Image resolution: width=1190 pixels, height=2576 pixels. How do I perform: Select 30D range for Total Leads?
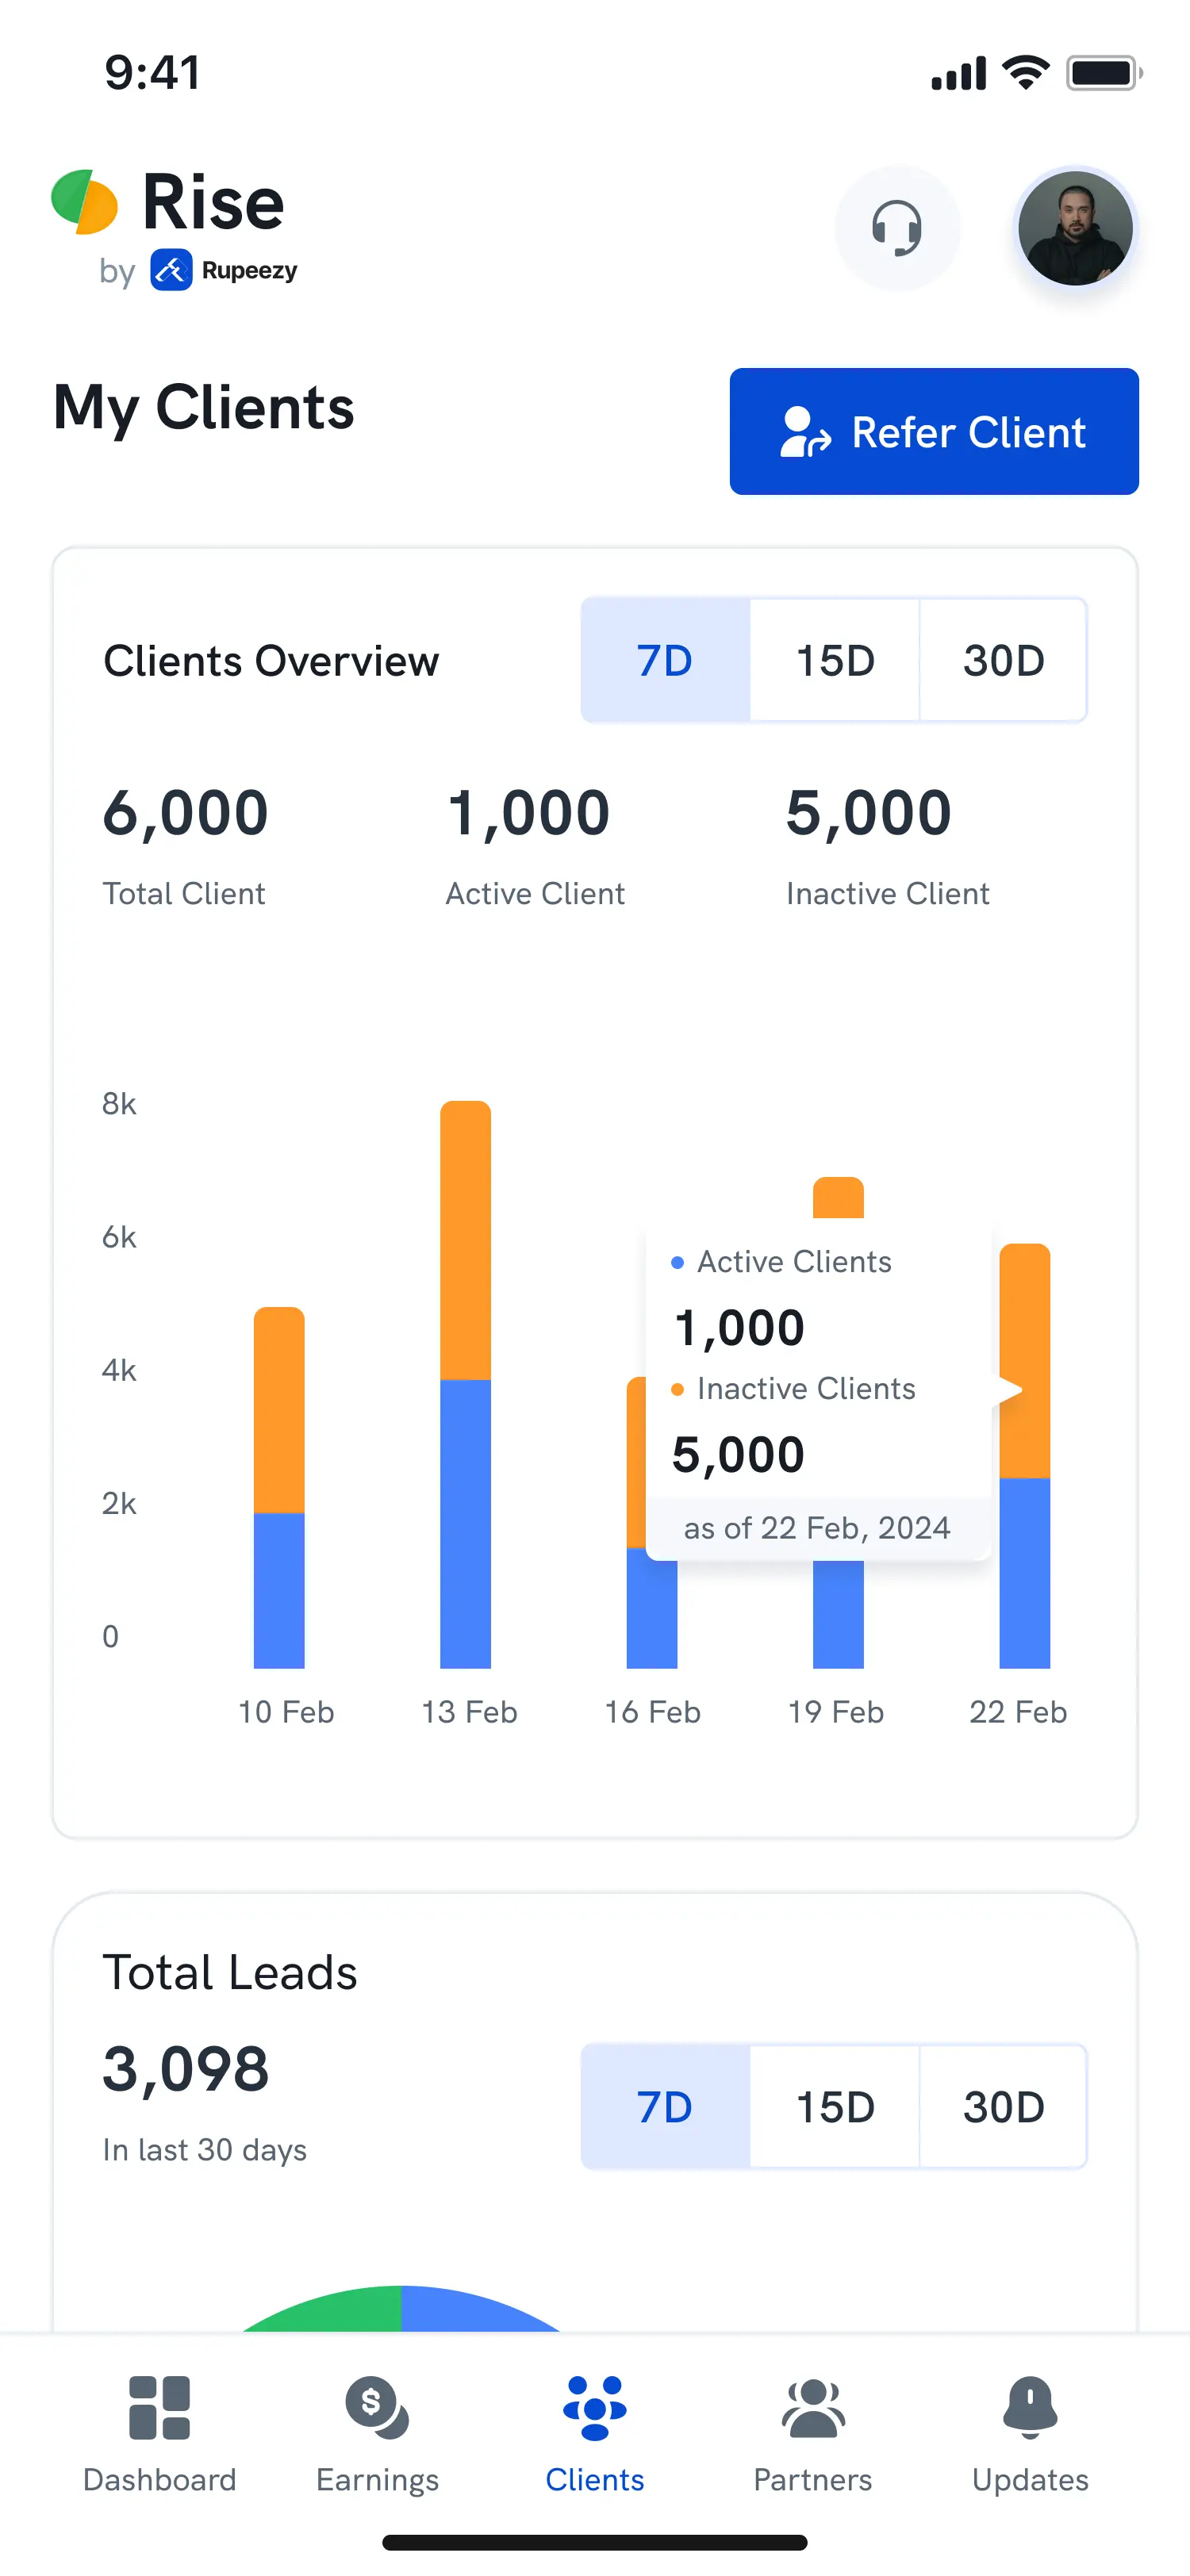coord(1003,2107)
